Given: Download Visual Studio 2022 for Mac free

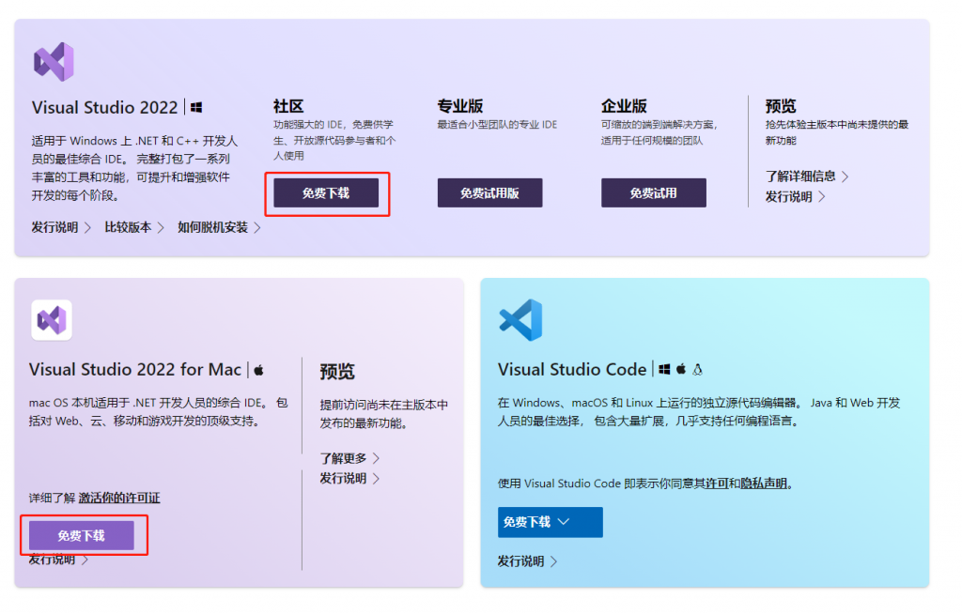Looking at the screenshot, I should tap(81, 535).
